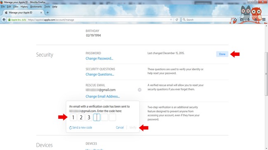Screen dimensions: 268x150
Task: Open the File menu
Action: pos(3,7)
